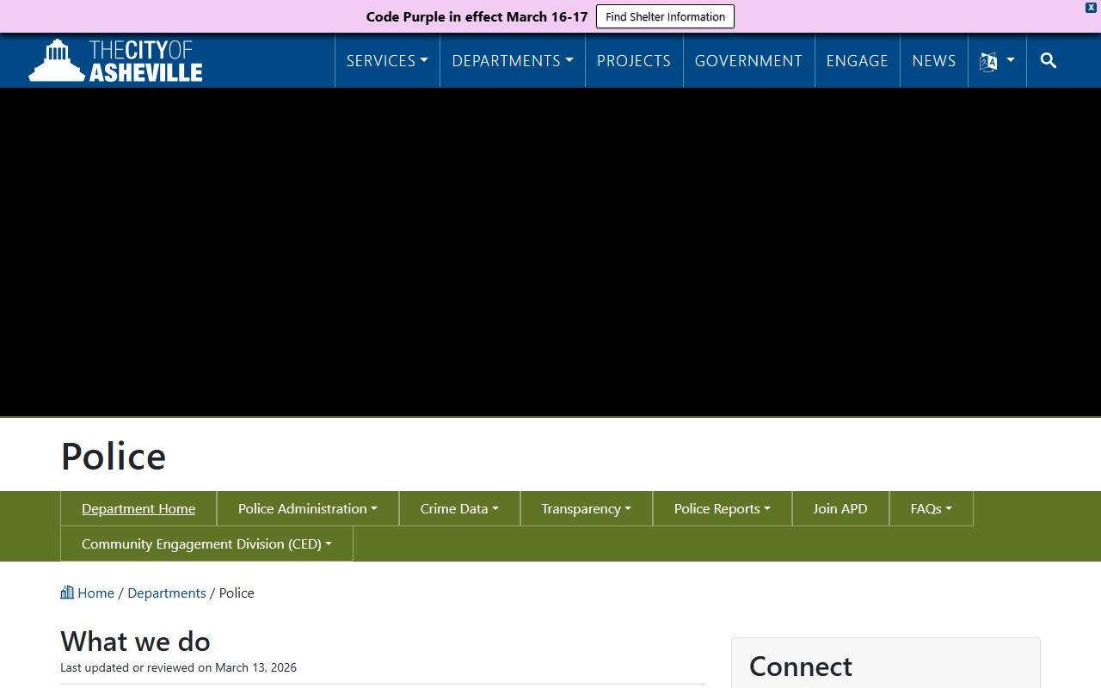Screen dimensions: 1101x688
Task: Go to the Engage page
Action: (857, 61)
